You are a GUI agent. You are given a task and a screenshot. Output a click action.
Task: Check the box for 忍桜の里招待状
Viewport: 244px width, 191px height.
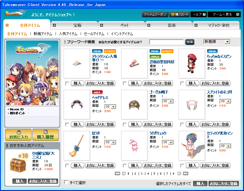125,83
